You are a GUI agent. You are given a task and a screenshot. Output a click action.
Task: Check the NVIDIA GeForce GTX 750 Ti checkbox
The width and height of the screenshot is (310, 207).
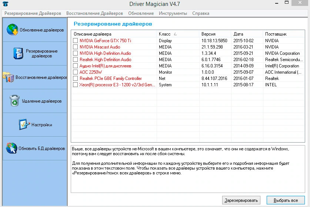click(75, 40)
